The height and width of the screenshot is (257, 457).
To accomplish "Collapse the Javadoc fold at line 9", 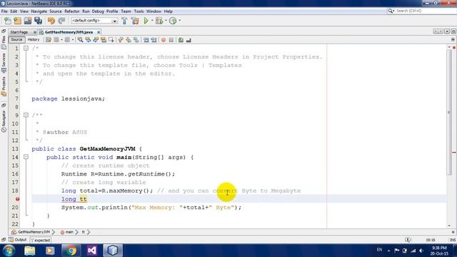I will tap(26, 115).
